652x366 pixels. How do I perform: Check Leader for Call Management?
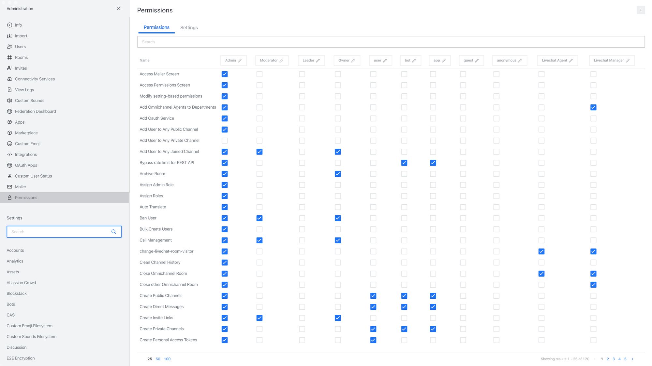coord(302,240)
